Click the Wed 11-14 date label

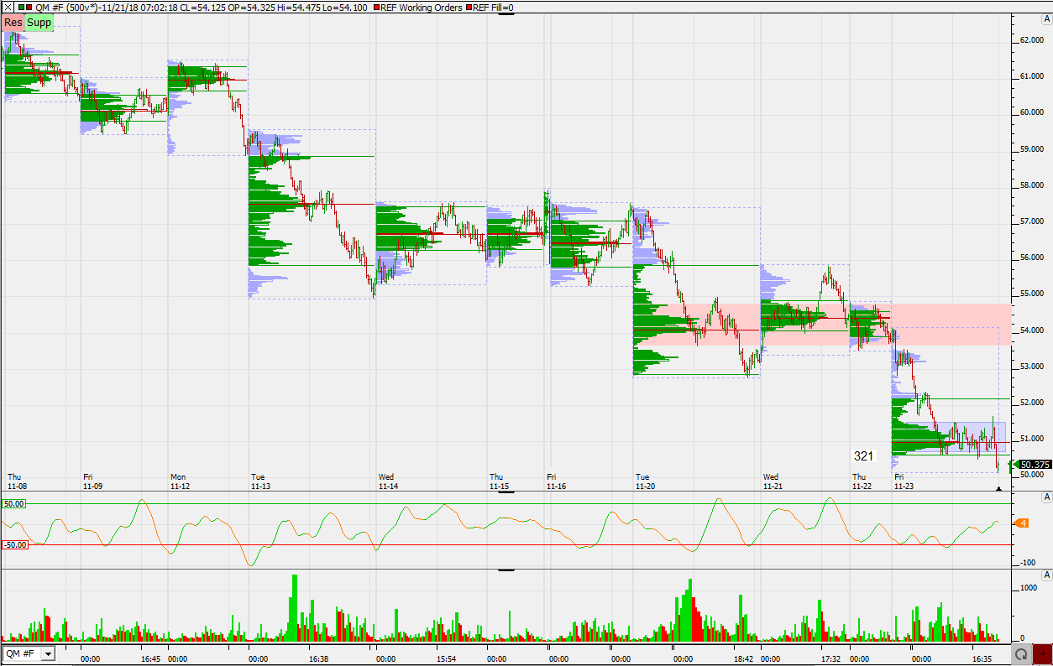[388, 481]
